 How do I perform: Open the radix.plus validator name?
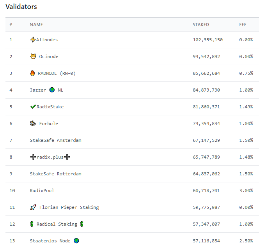tap(50, 157)
